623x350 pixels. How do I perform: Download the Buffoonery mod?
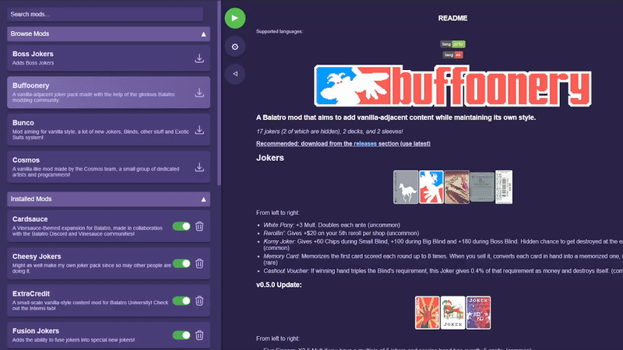pyautogui.click(x=199, y=93)
